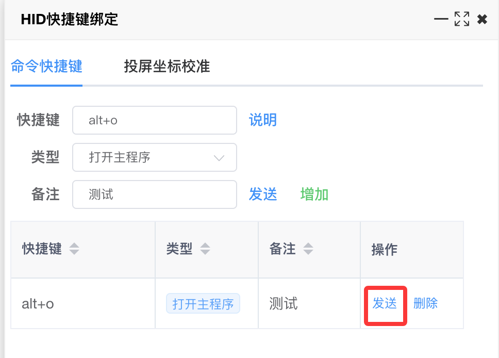
Task: Click the green 增加 link
Action: 314,194
